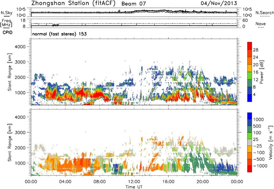Click the 'Power [dB]' colorbar label

[x=262, y=72]
